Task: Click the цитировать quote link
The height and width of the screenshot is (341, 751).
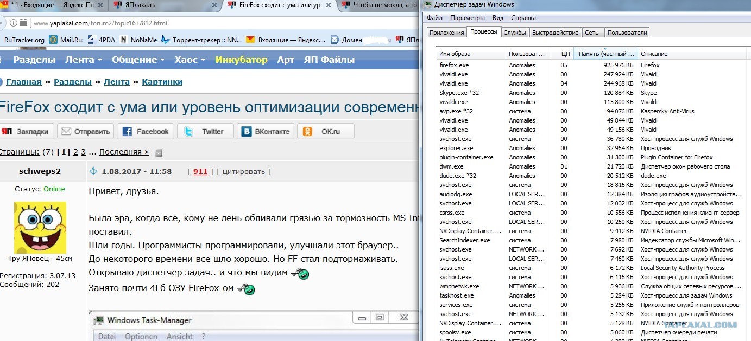Action: pyautogui.click(x=244, y=171)
